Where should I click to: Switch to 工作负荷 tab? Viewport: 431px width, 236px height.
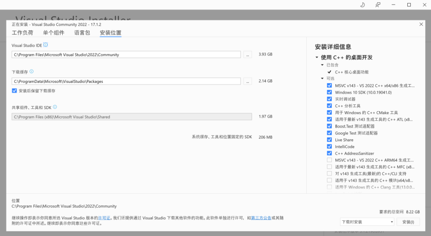click(22, 33)
